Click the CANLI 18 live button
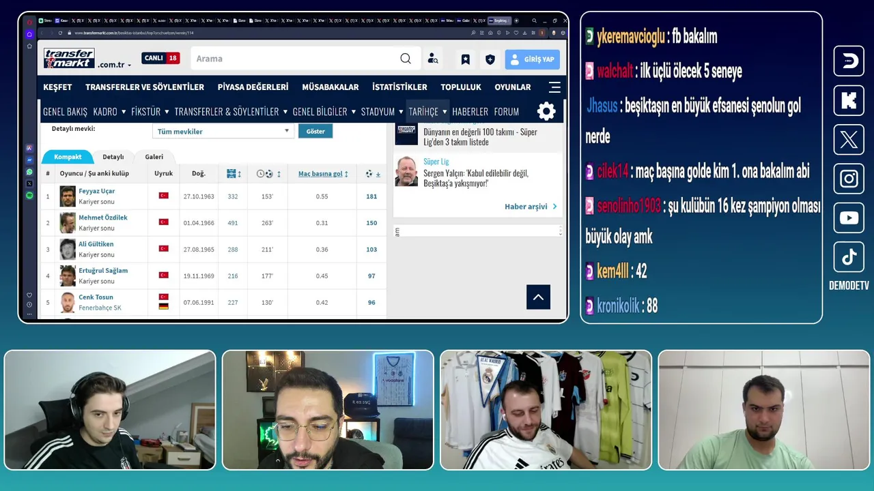This screenshot has width=874, height=491. (x=160, y=58)
